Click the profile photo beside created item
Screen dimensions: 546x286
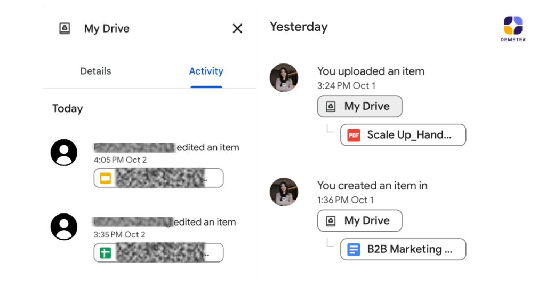[x=284, y=192]
